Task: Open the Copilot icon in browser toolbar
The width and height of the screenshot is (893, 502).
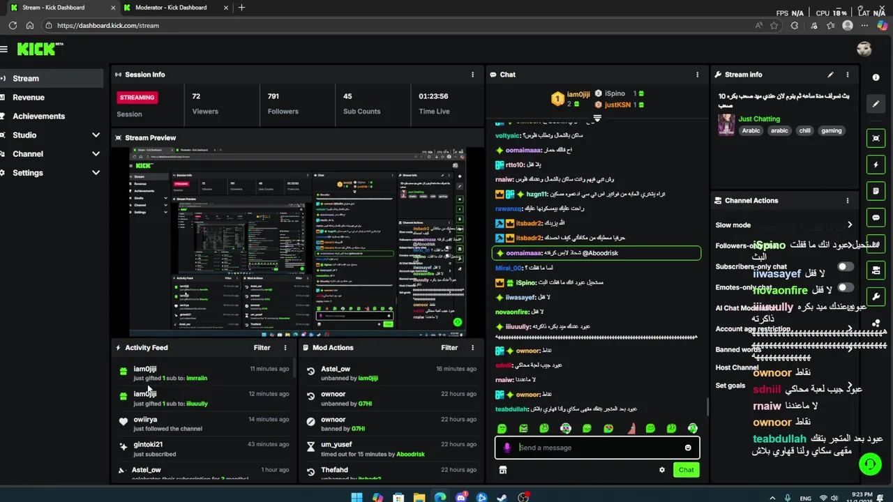Action: [883, 25]
